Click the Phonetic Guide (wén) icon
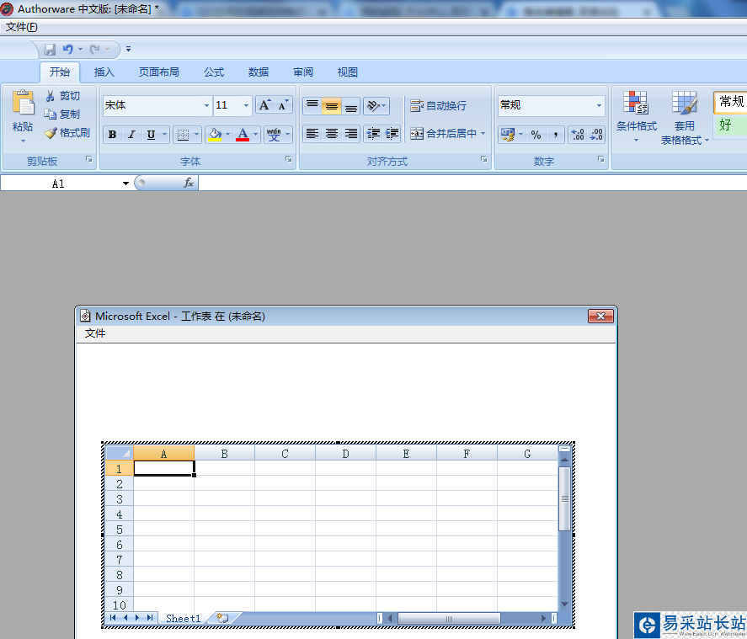 click(x=274, y=134)
